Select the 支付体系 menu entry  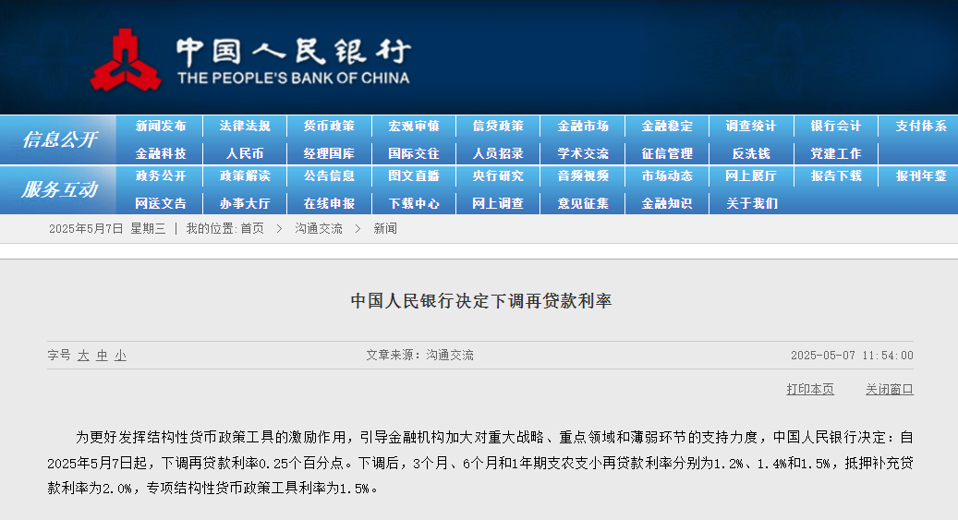pos(920,127)
